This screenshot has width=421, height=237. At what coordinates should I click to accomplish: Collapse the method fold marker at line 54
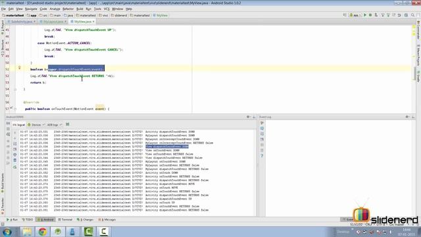click(15, 90)
